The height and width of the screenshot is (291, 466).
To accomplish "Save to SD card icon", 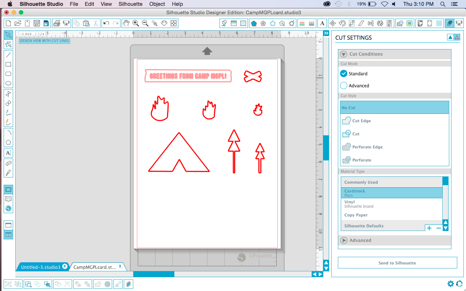I will click(46, 23).
